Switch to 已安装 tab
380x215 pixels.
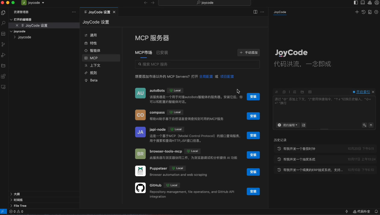point(162,53)
